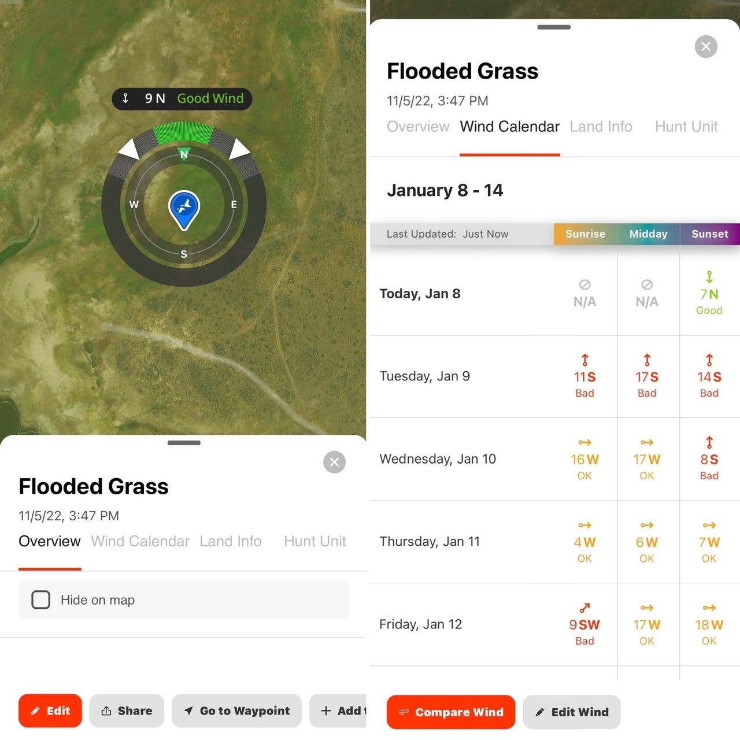Tap the Share export icon
Viewport: 740px width, 740px height.
click(108, 711)
